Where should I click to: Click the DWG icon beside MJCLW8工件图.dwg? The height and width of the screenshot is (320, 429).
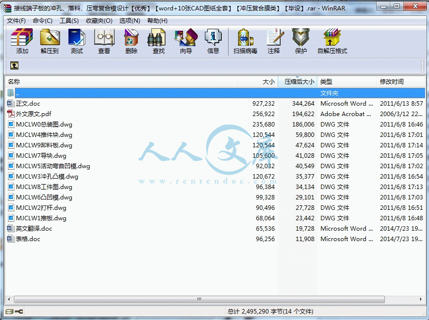[x=11, y=187]
